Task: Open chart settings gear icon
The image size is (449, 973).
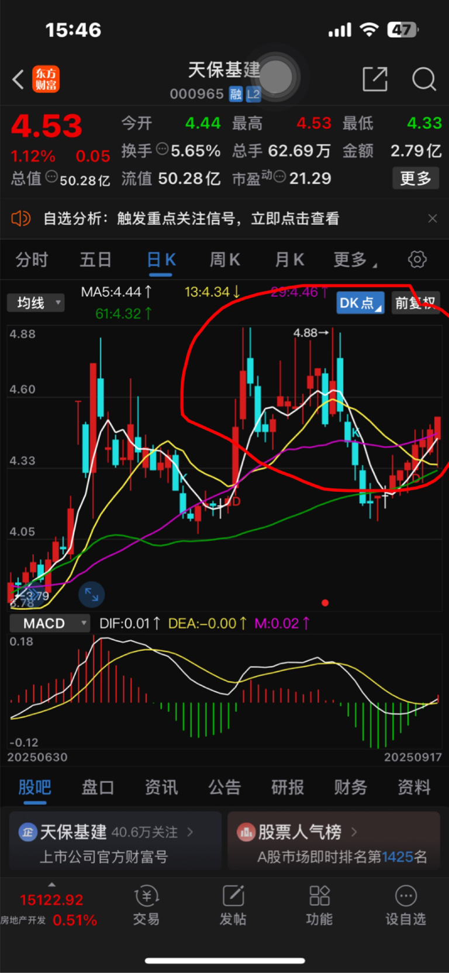Action: pyautogui.click(x=417, y=259)
